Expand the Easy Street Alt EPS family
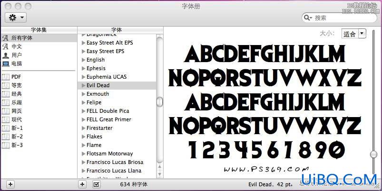382x191 pixels. pos(83,43)
